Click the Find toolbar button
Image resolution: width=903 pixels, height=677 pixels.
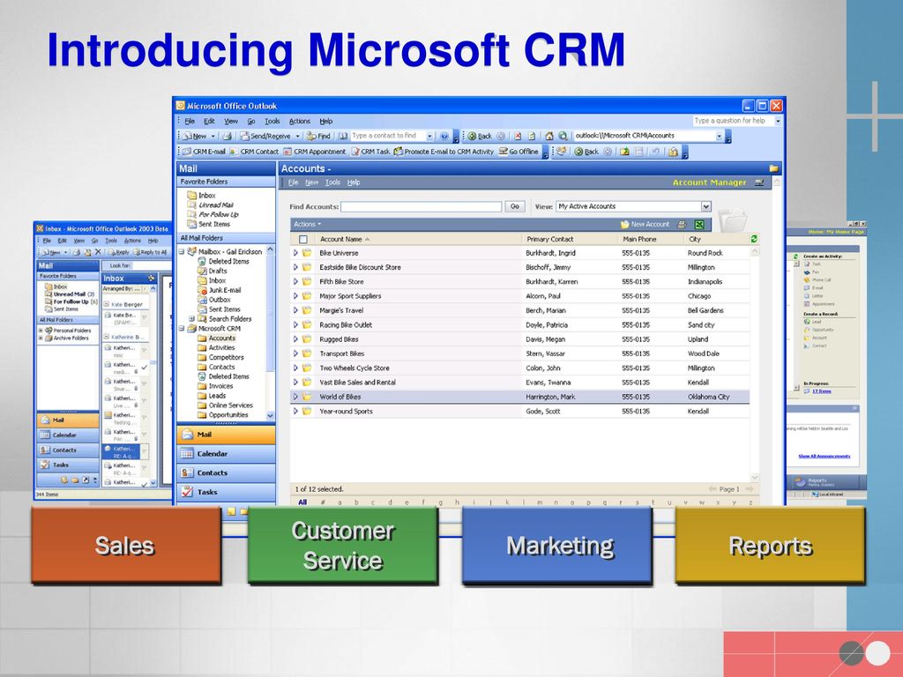click(x=318, y=136)
